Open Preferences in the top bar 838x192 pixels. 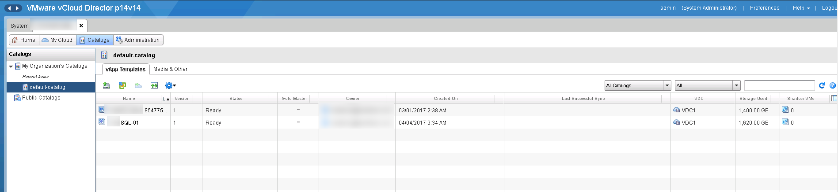[x=765, y=8]
